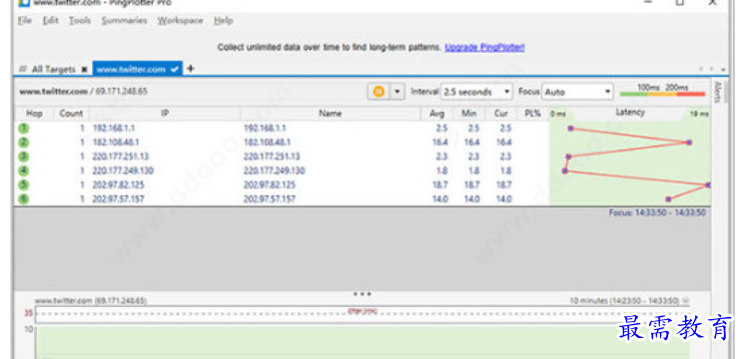Viewport: 740px width, 359px height.
Task: Click Min value 1.8 for hop 4
Action: click(x=474, y=171)
